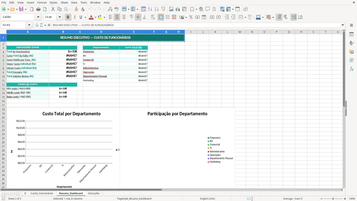Open Print Preview from the toolbar

[45, 9]
